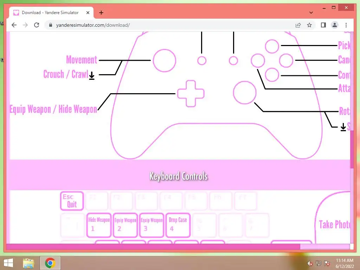The height and width of the screenshot is (270, 360).
Task: Open the browser side panel
Action: tap(323, 25)
